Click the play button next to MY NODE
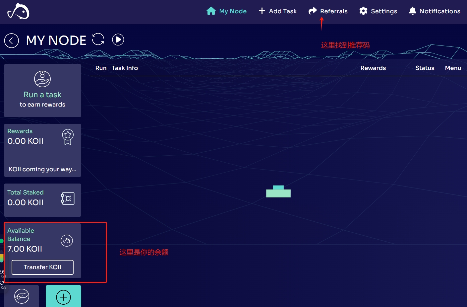Viewport: 467px width, 307px height. 118,39
